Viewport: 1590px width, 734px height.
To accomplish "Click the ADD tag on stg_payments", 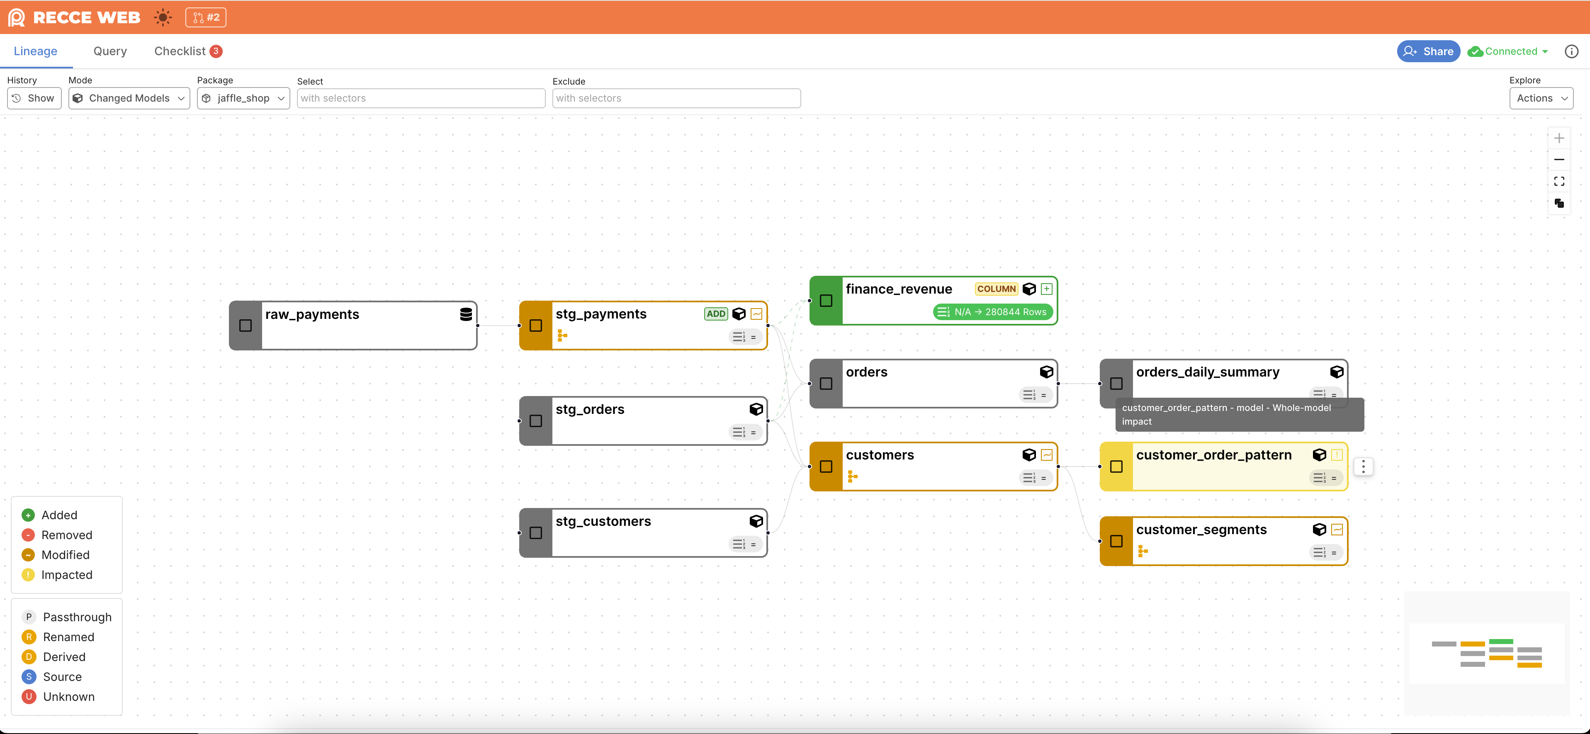I will (x=716, y=314).
